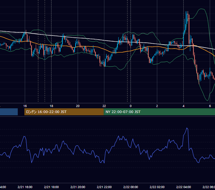Click the 2/21 16:00 date label
Screen dimensions: 215x190
(x=25, y=187)
